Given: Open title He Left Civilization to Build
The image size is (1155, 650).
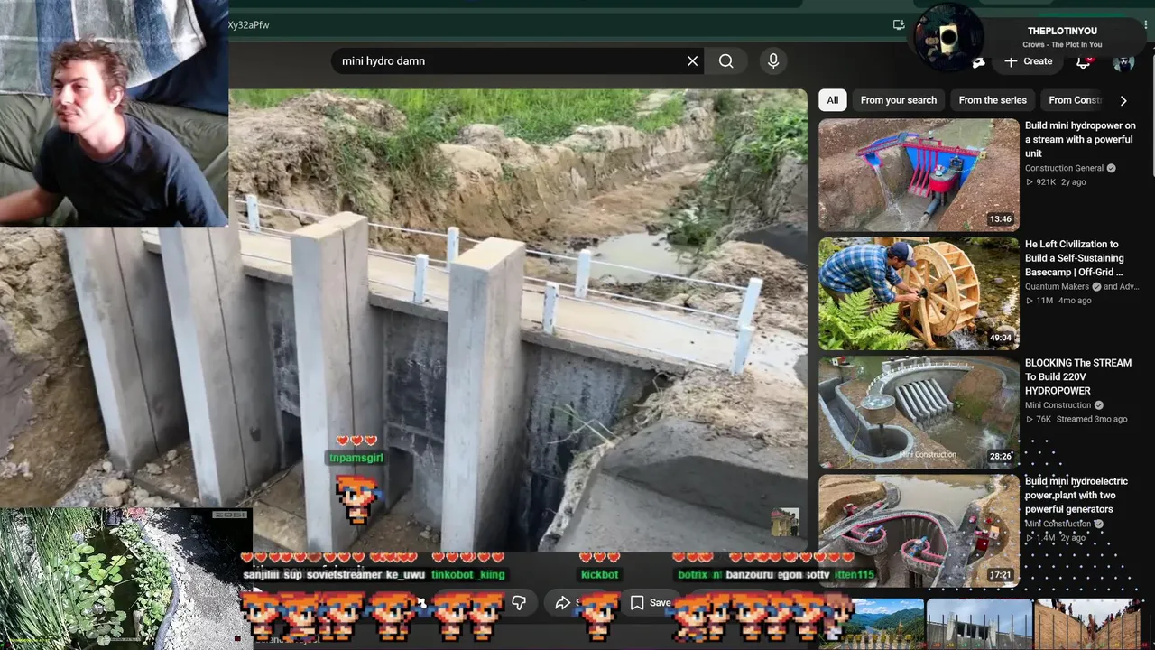Looking at the screenshot, I should 1076,258.
